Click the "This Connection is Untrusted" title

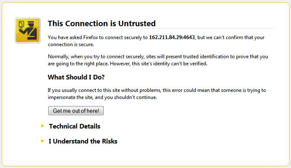[x=102, y=23]
